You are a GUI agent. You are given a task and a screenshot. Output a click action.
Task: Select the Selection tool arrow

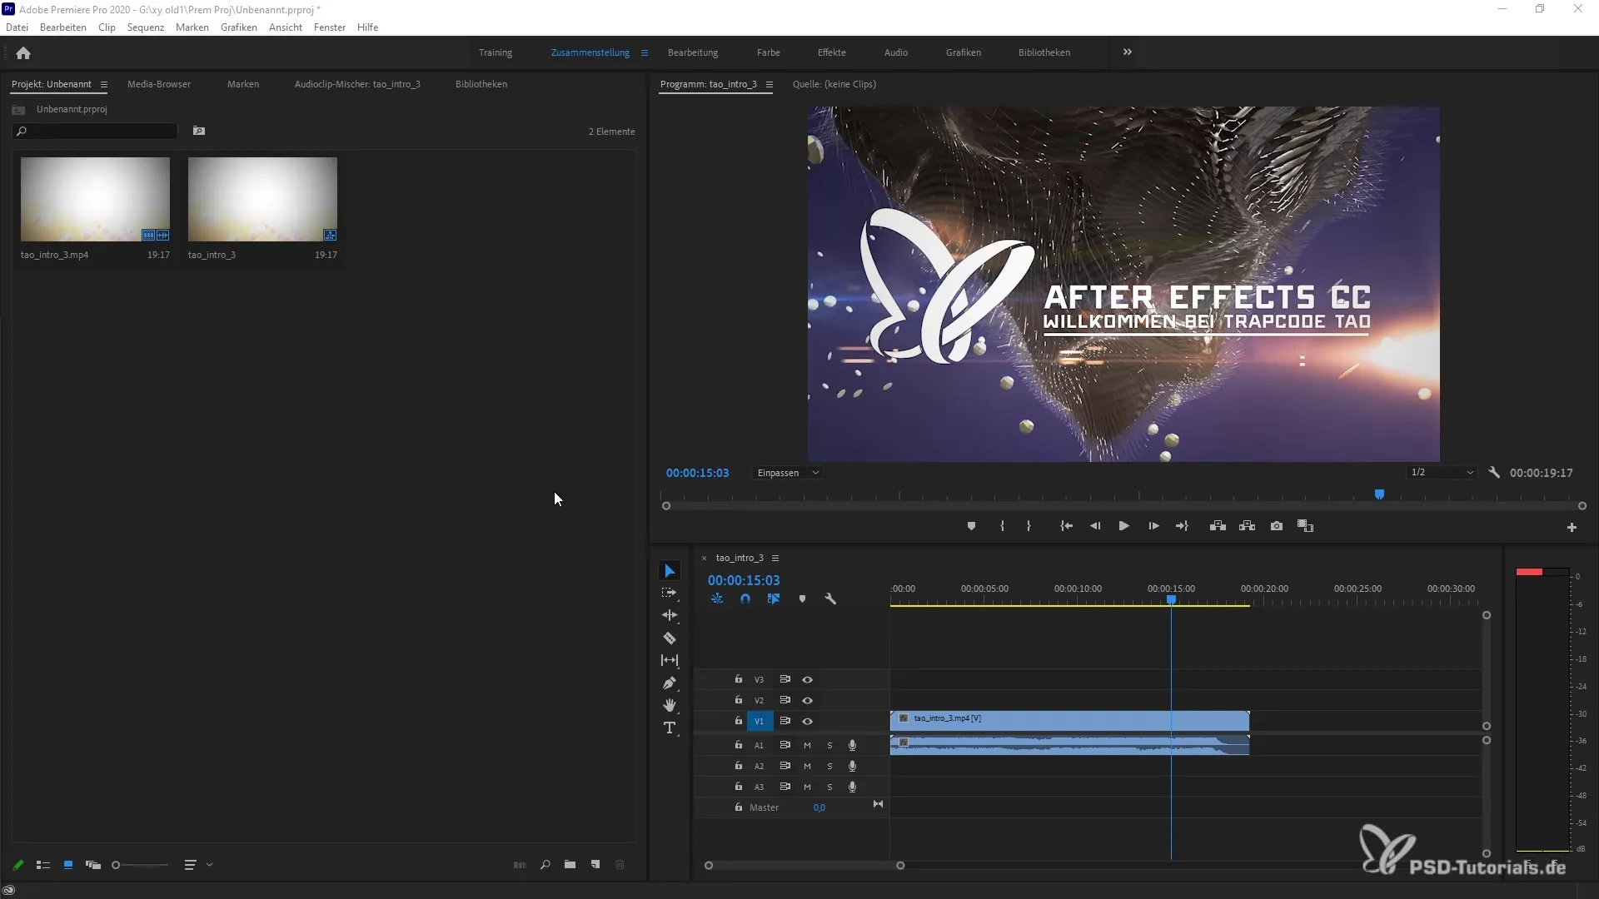tap(670, 571)
